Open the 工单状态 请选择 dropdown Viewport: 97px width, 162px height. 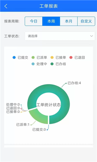[60, 36]
